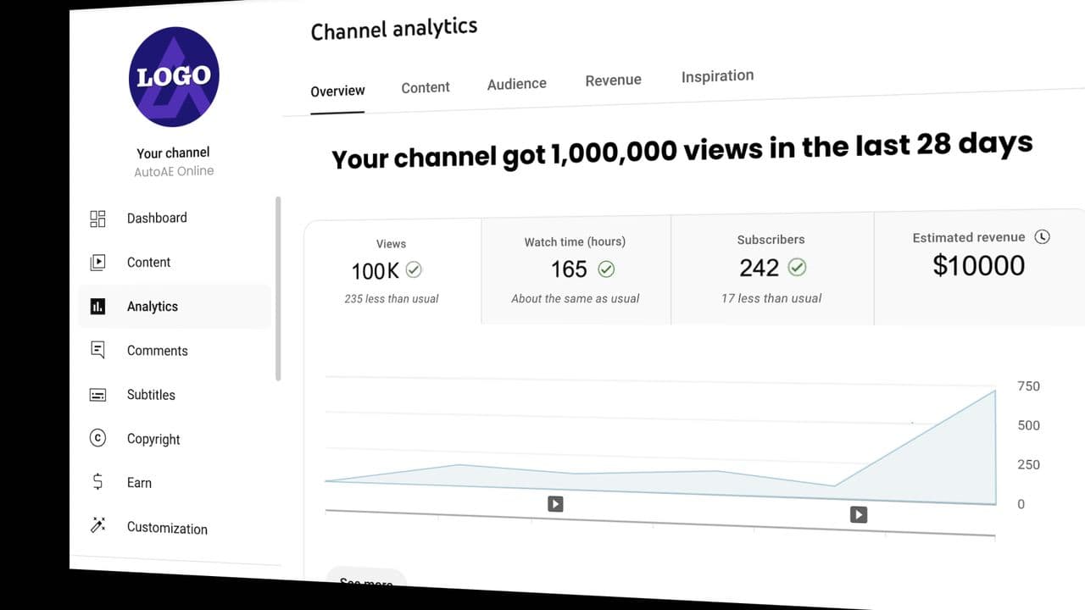This screenshot has height=610, width=1085.
Task: Click the Customization magic wand icon
Action: click(x=97, y=526)
